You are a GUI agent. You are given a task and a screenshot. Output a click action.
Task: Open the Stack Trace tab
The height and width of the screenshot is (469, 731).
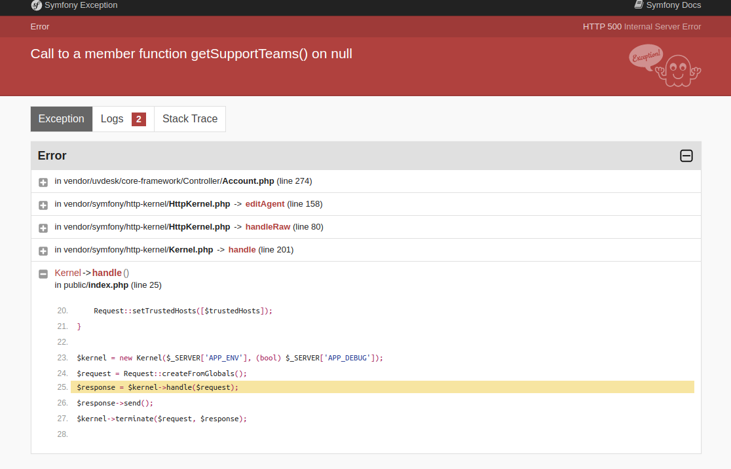point(189,118)
